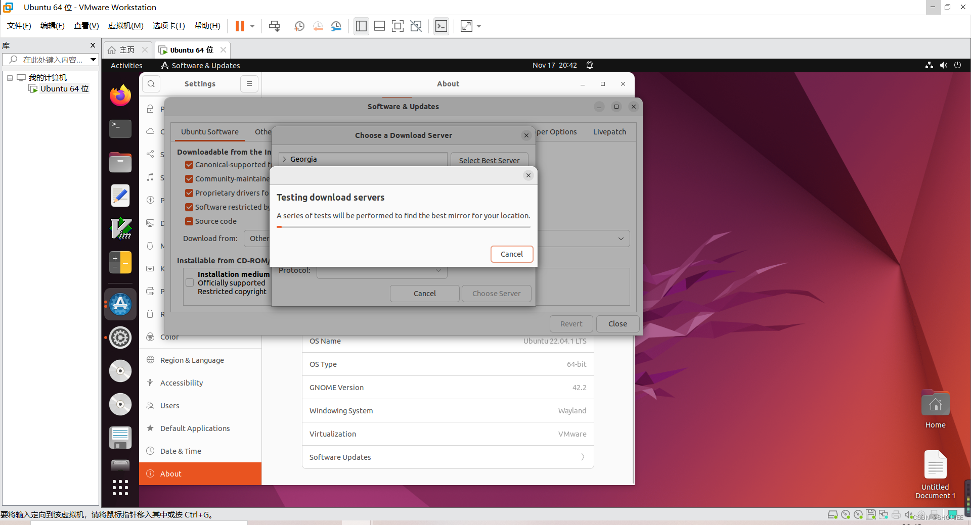
Task: Select Ubuntu 64 位 in library tree
Action: pyautogui.click(x=64, y=88)
